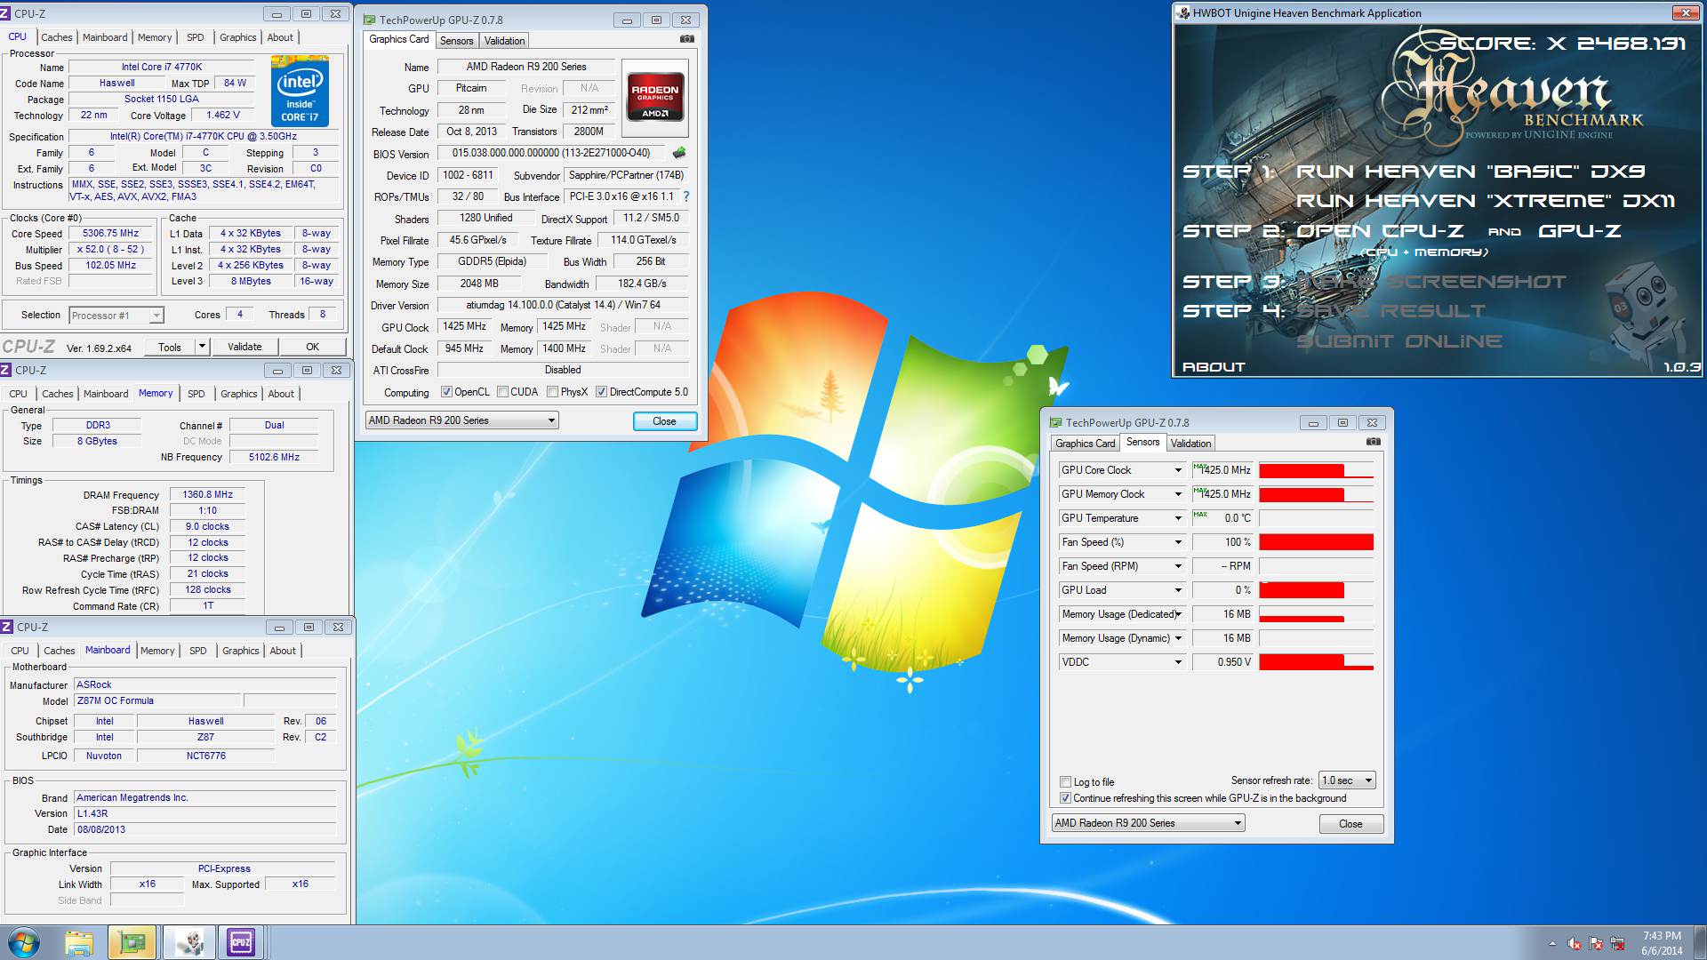This screenshot has width=1707, height=960.
Task: Click Close in GPU-Z Sensors window
Action: click(x=1350, y=824)
